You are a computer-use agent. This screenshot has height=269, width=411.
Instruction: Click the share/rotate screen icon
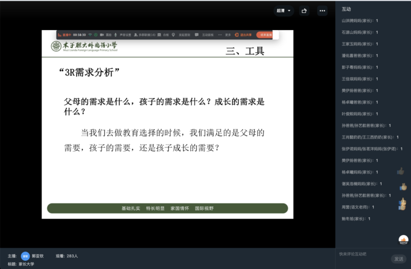[x=304, y=11]
